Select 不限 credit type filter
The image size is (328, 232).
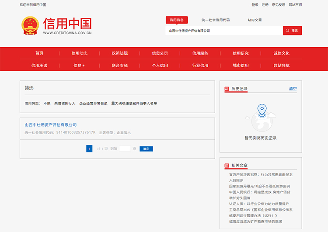pos(47,104)
